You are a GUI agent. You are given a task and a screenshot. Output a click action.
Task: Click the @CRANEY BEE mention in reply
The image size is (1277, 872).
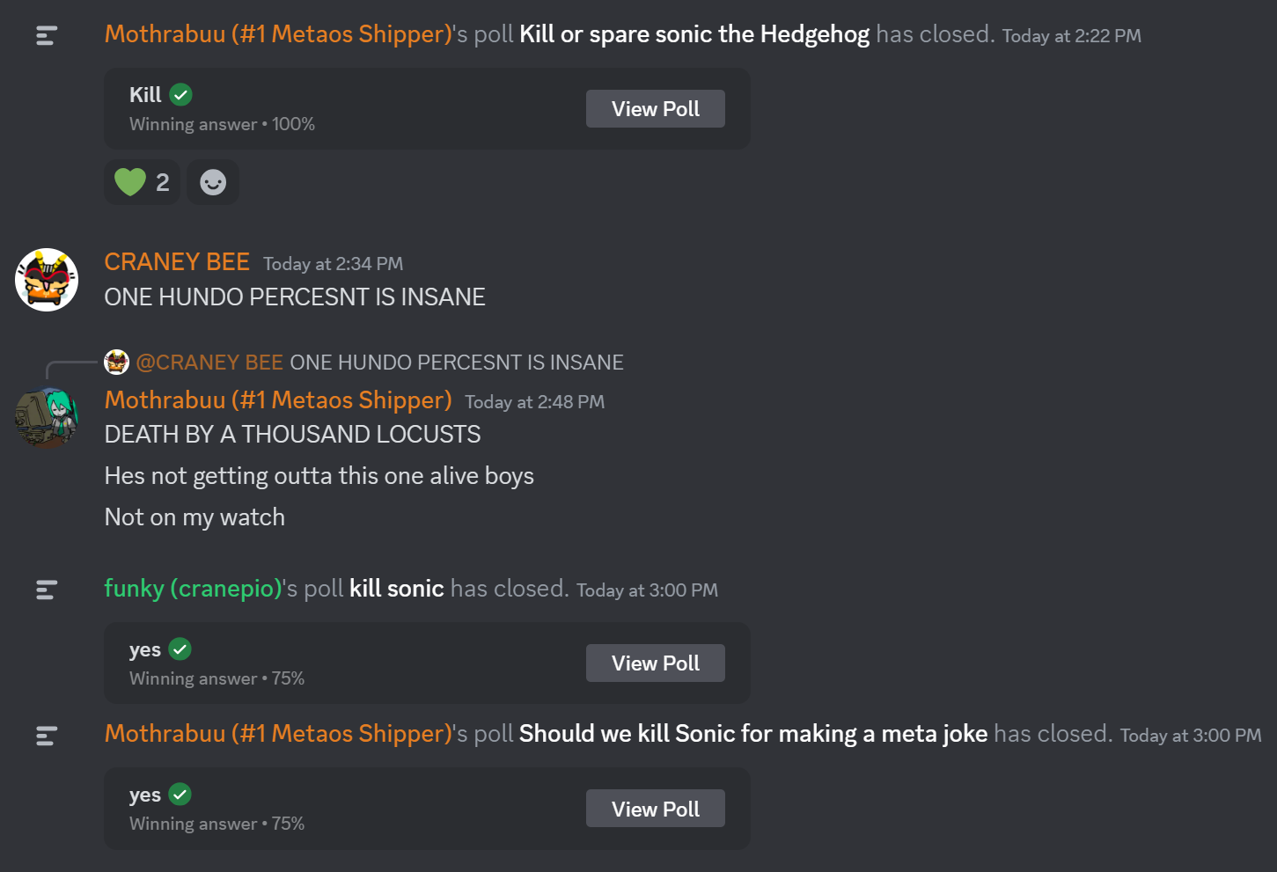tap(209, 363)
